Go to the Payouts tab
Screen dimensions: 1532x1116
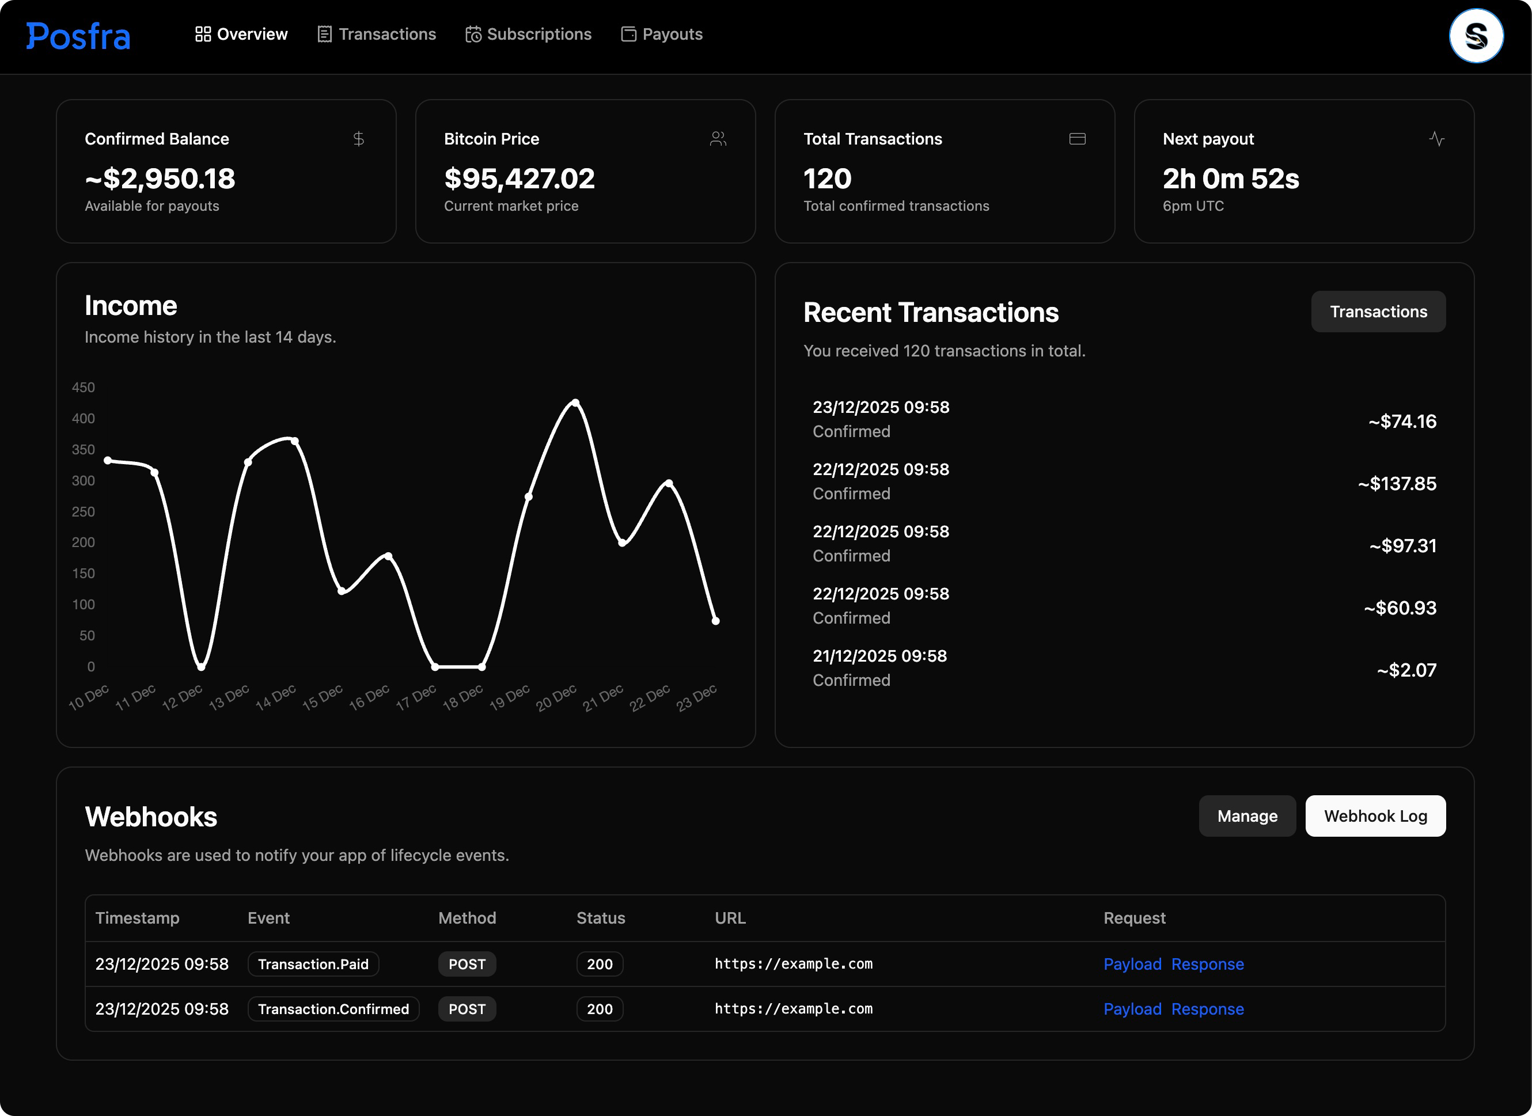(662, 35)
